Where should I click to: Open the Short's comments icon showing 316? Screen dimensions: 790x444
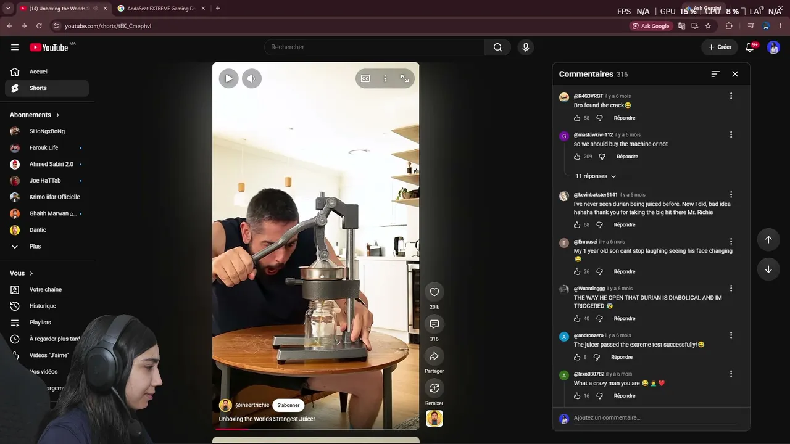tap(434, 324)
